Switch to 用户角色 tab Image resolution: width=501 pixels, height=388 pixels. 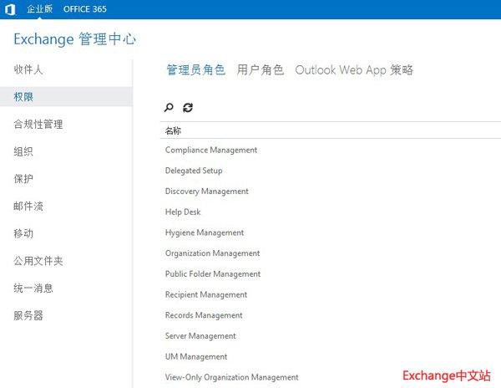pos(261,70)
